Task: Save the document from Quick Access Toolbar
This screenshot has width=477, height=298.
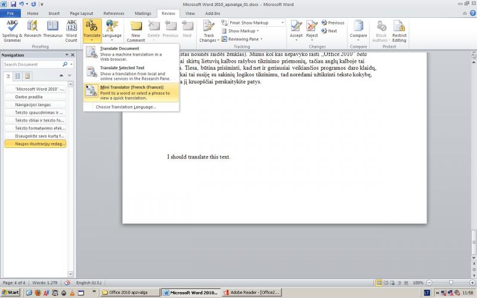Action: tap(13, 4)
